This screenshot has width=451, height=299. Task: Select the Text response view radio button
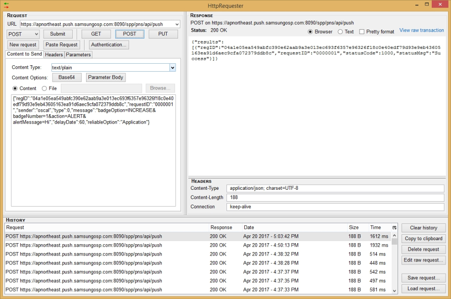coord(340,32)
